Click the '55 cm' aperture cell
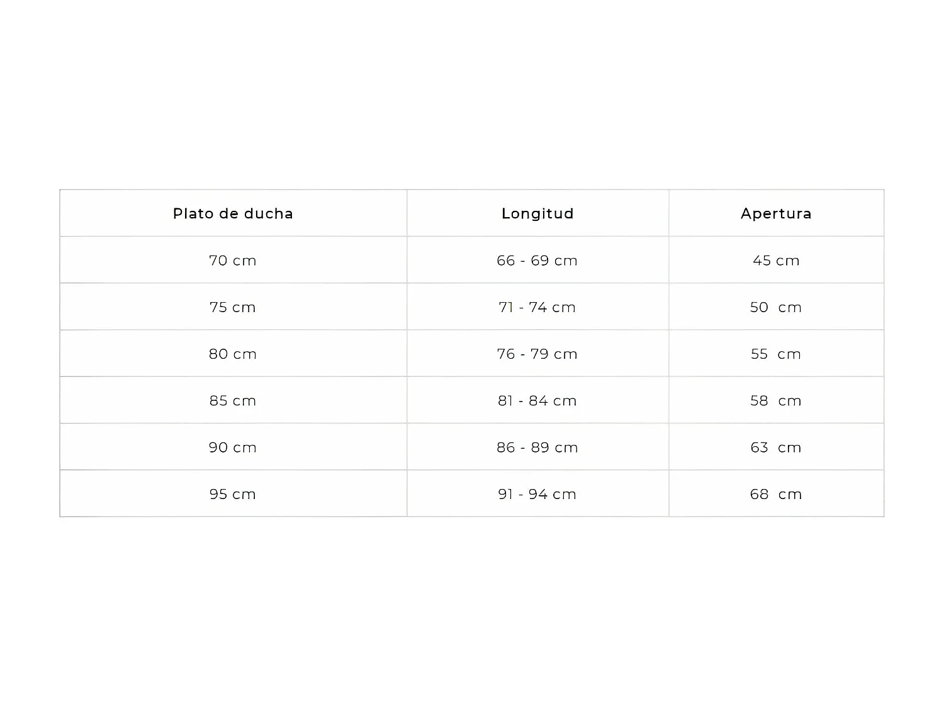The image size is (944, 708). (776, 354)
